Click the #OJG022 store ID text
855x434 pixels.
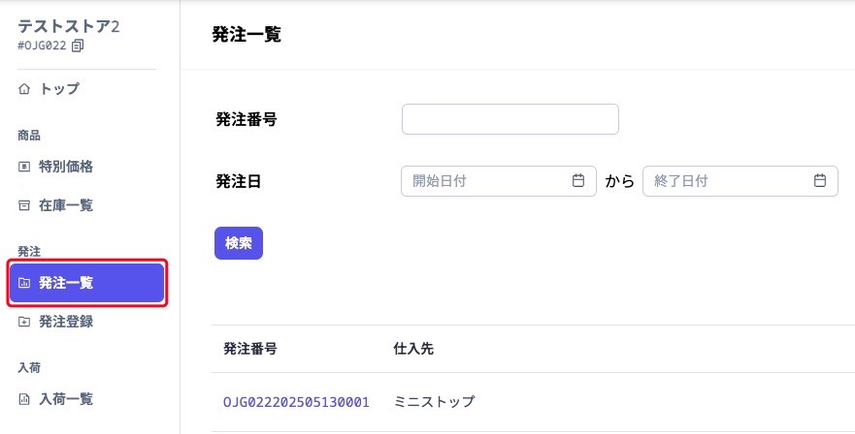(x=42, y=46)
